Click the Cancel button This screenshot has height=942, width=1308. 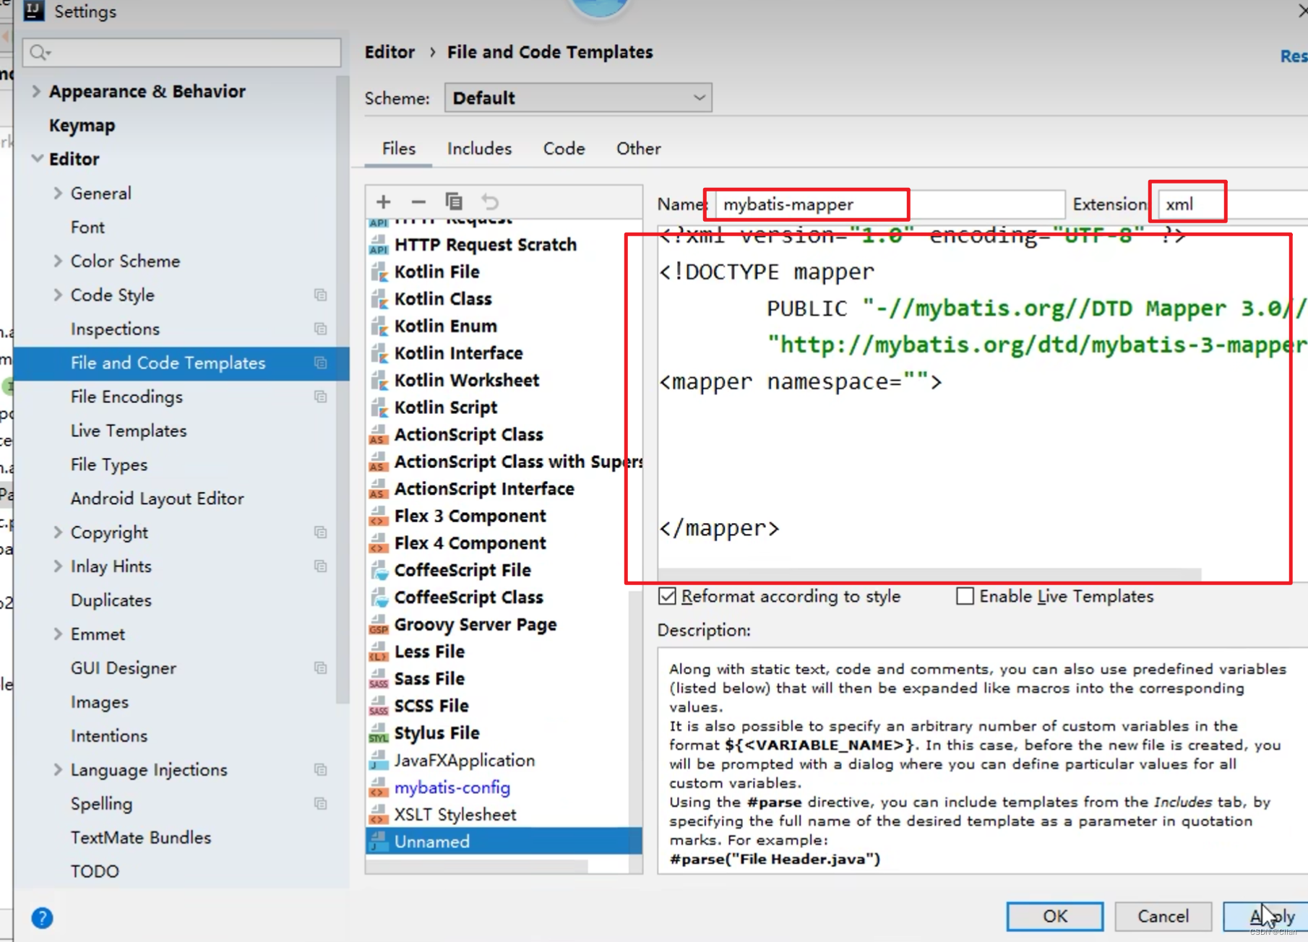point(1163,916)
